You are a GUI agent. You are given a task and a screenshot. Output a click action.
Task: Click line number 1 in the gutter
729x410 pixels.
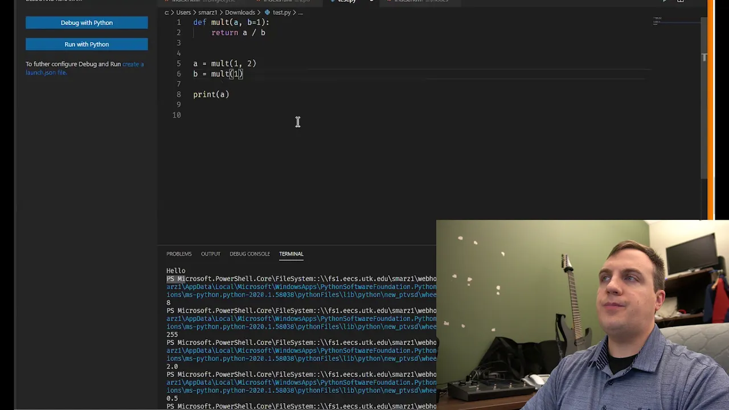178,22
